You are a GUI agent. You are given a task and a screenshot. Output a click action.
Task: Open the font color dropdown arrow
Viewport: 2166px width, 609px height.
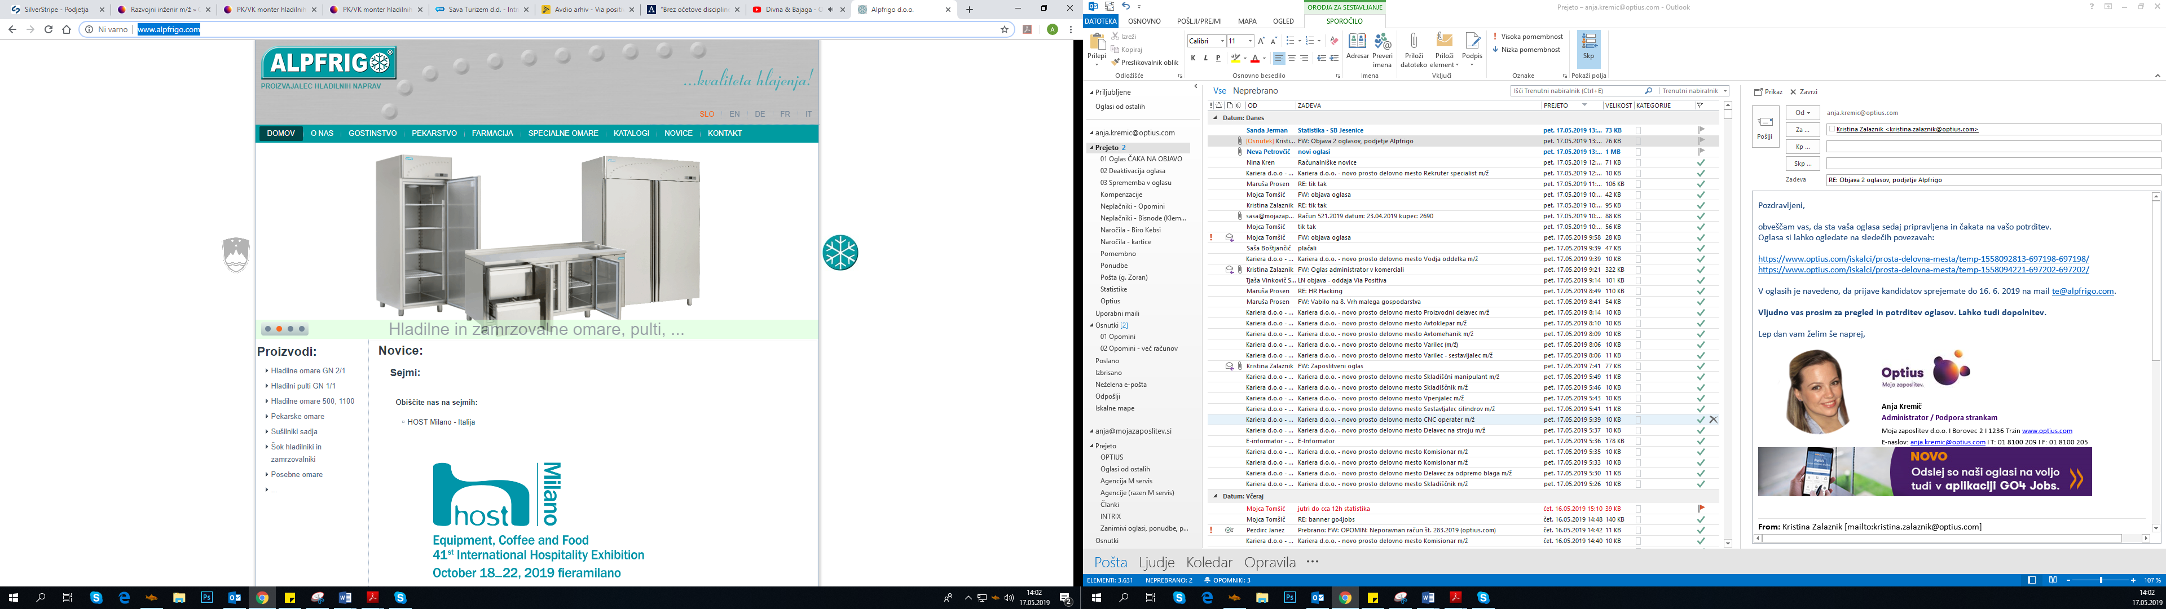(1265, 58)
